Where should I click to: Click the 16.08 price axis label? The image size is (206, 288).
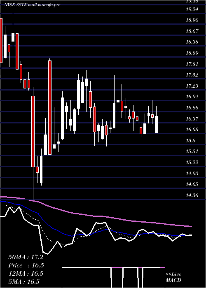coord(192,130)
